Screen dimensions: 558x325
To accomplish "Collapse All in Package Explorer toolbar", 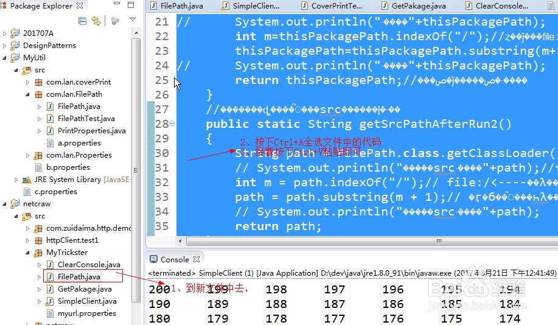I will pyautogui.click(x=82, y=21).
